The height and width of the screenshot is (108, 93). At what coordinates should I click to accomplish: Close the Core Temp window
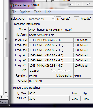click(88, 4)
